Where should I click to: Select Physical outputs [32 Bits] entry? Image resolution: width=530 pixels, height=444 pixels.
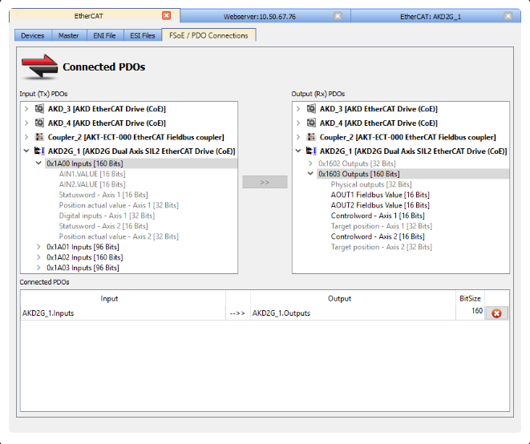(371, 184)
